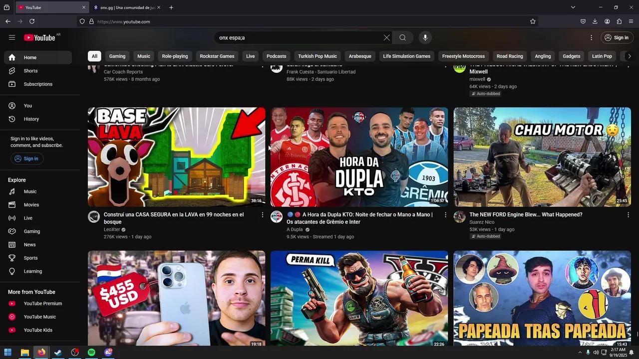Show site security lock information
Image resolution: width=639 pixels, height=359 pixels.
point(91,21)
